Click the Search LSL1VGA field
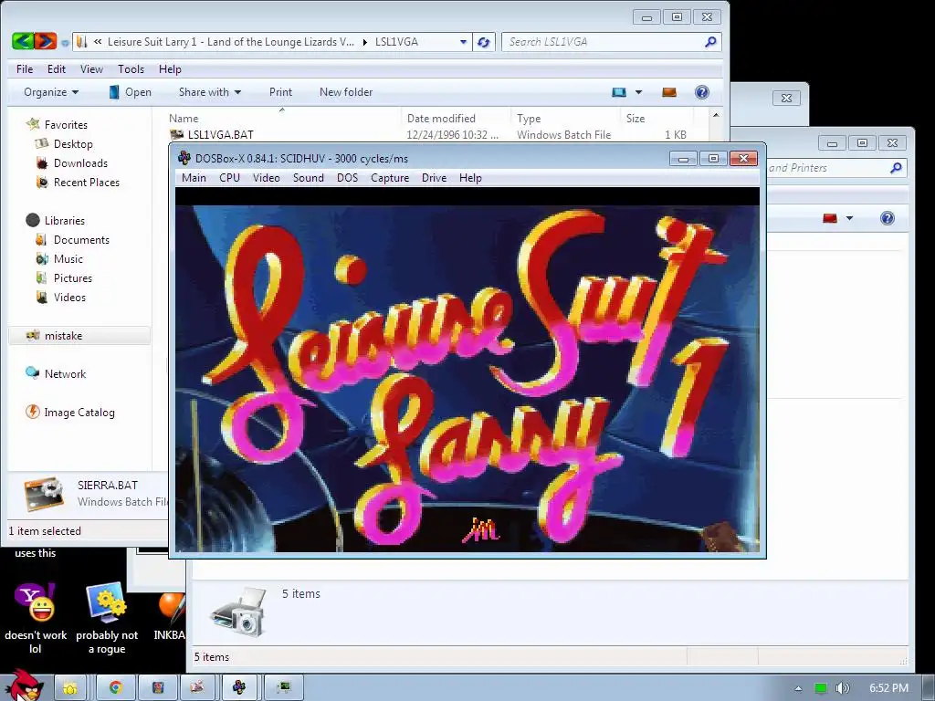 point(611,42)
